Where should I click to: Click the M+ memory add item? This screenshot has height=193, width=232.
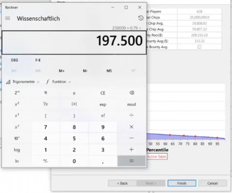click(x=61, y=71)
